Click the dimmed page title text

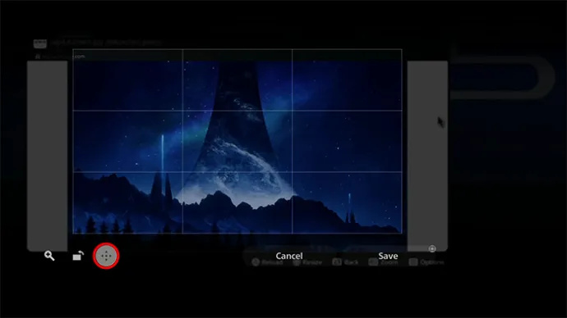(106, 42)
